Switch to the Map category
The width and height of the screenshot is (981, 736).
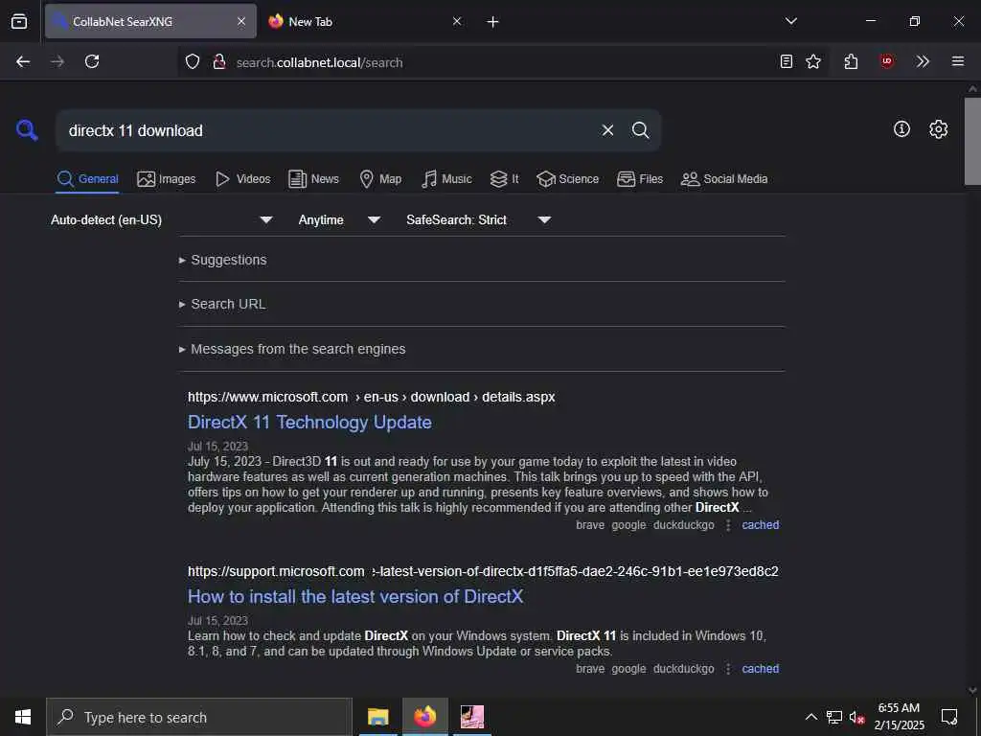tap(380, 179)
